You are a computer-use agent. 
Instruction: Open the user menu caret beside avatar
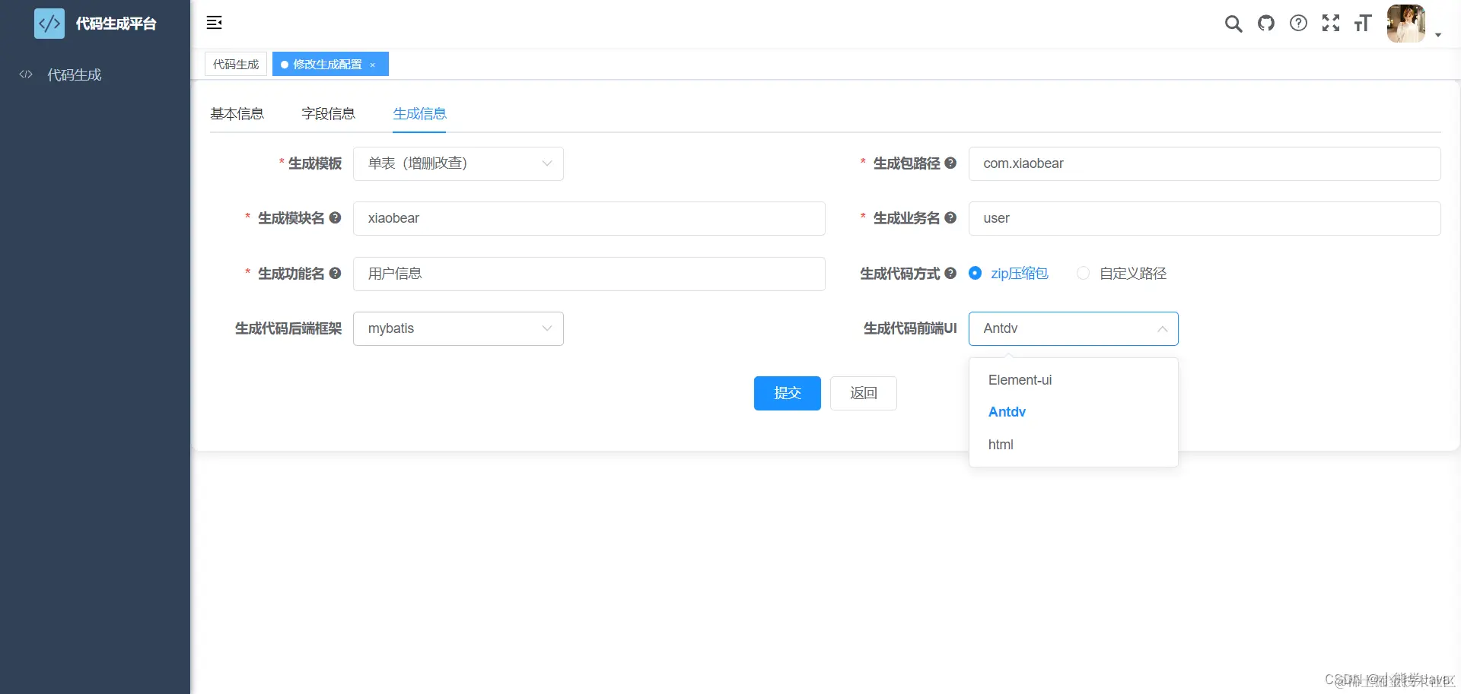tap(1438, 35)
